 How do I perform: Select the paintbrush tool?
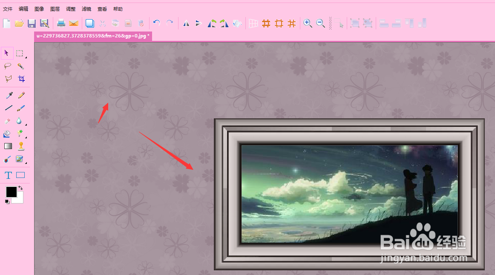coord(21,108)
